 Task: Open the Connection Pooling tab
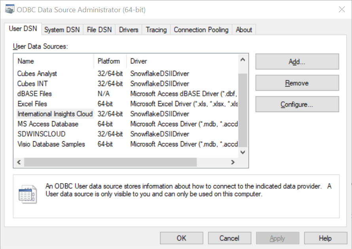pyautogui.click(x=201, y=30)
